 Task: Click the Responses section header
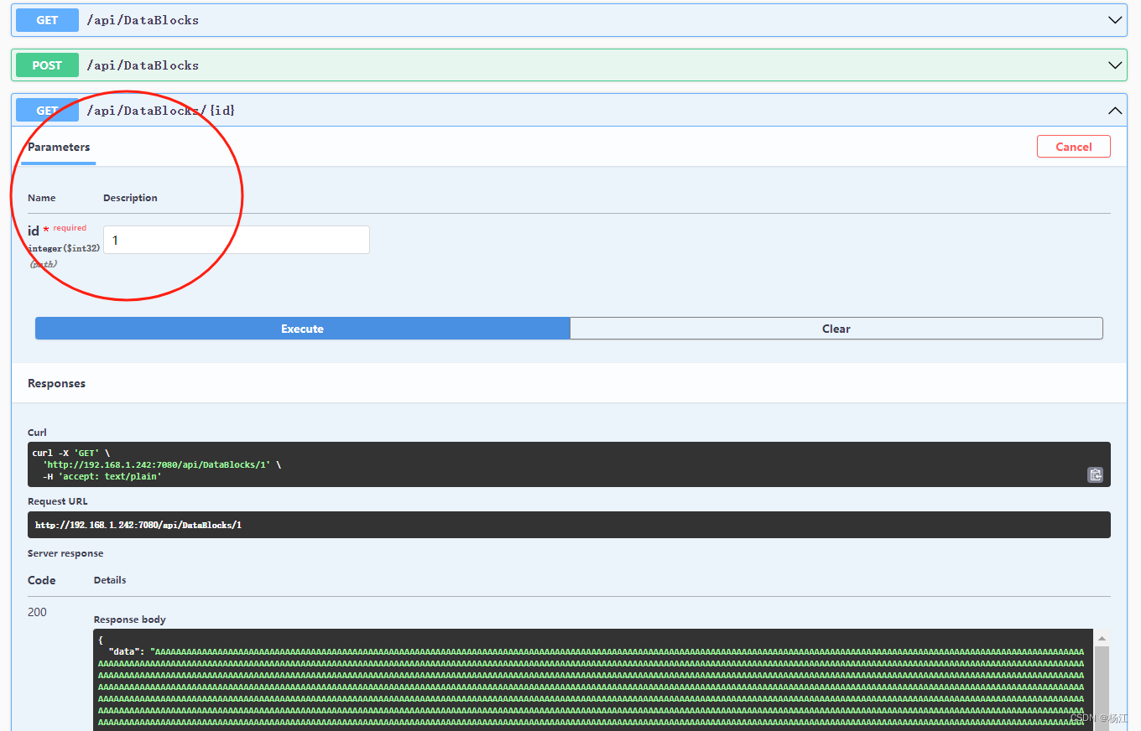[x=56, y=383]
